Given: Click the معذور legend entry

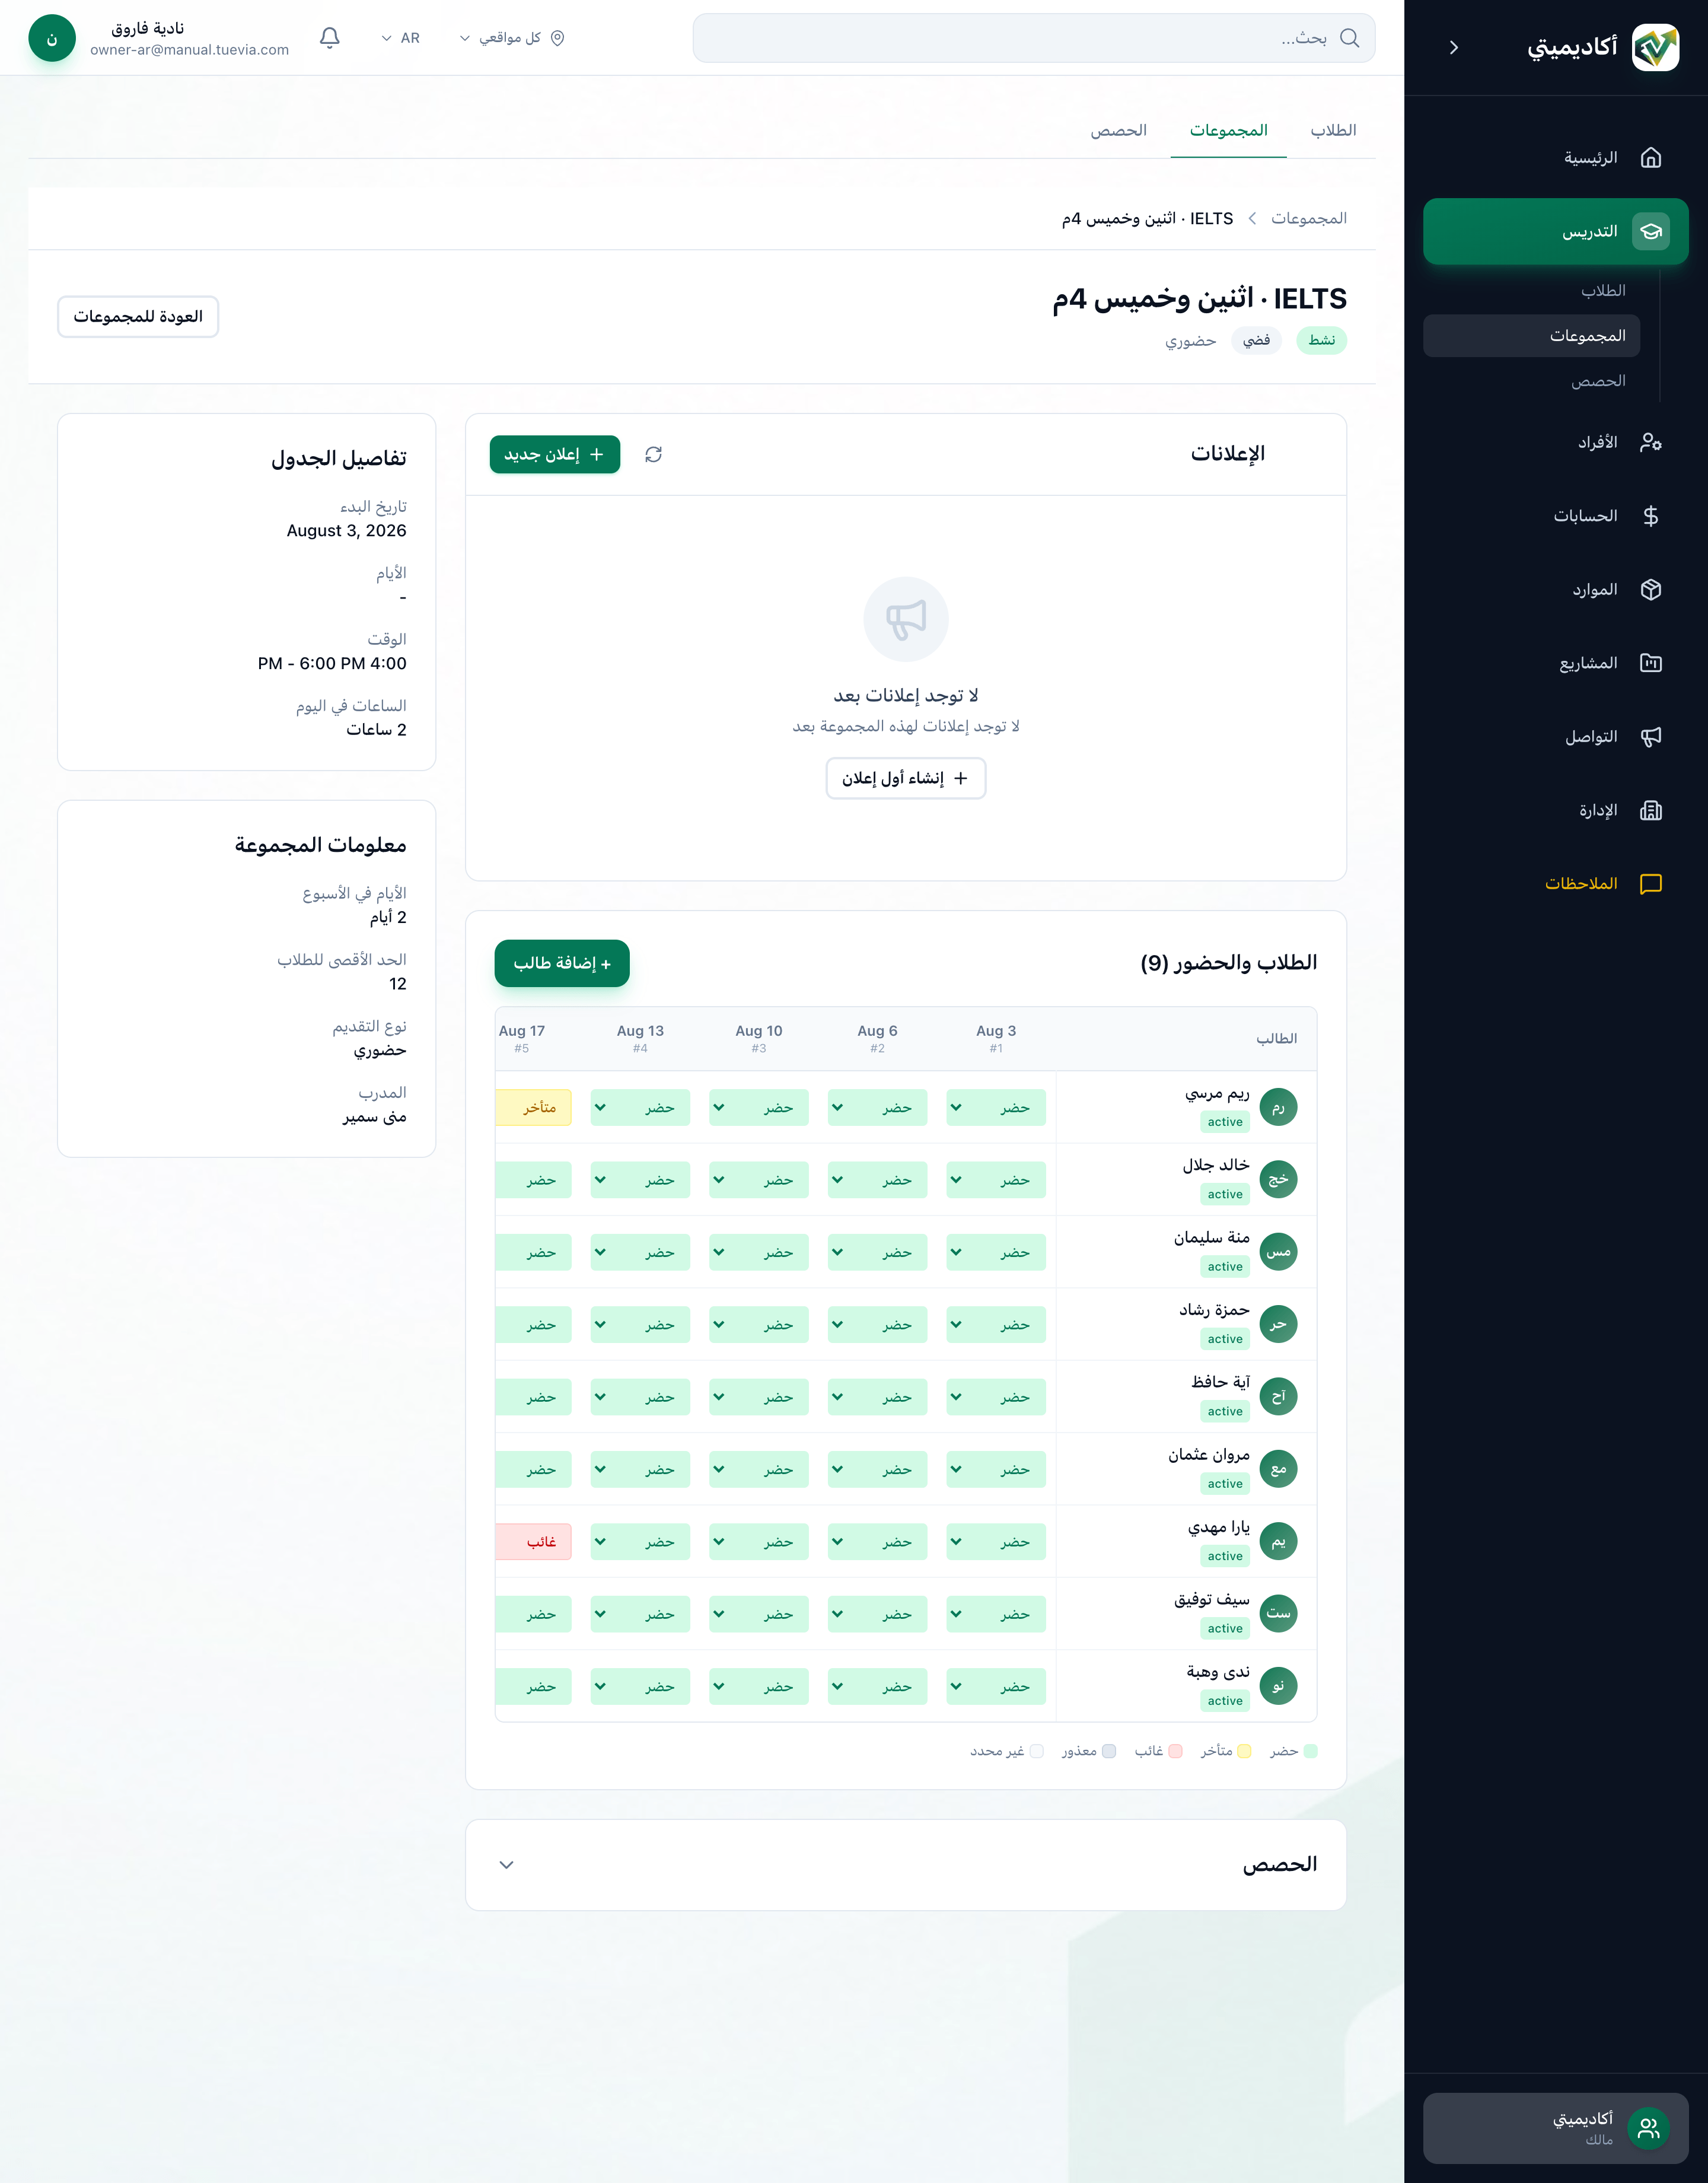Looking at the screenshot, I should pyautogui.click(x=1089, y=1751).
